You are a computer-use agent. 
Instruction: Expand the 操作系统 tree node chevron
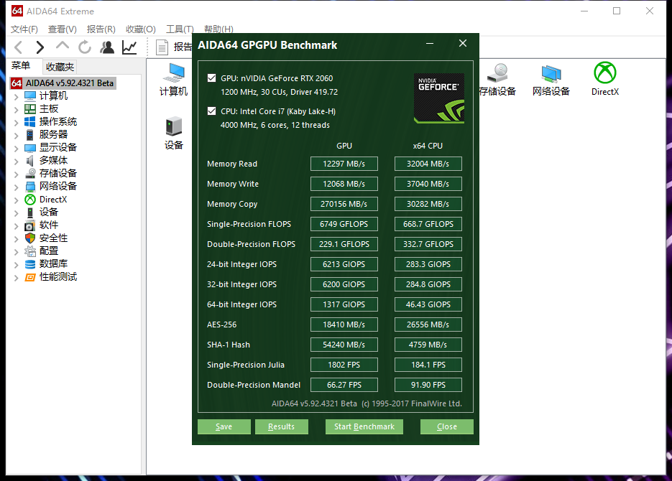[x=17, y=122]
